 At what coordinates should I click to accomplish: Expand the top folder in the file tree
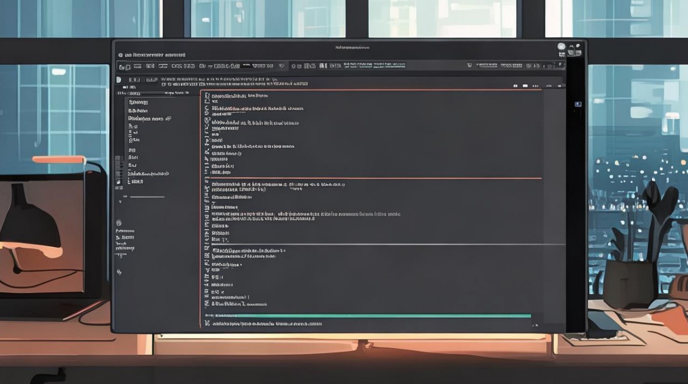137,102
